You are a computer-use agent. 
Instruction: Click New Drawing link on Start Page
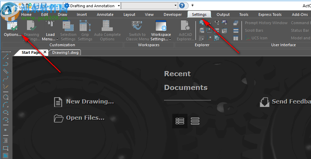(84, 102)
